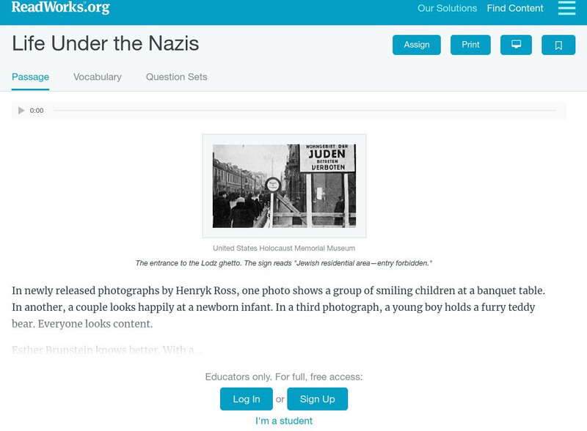Play the audio narration

click(x=21, y=111)
